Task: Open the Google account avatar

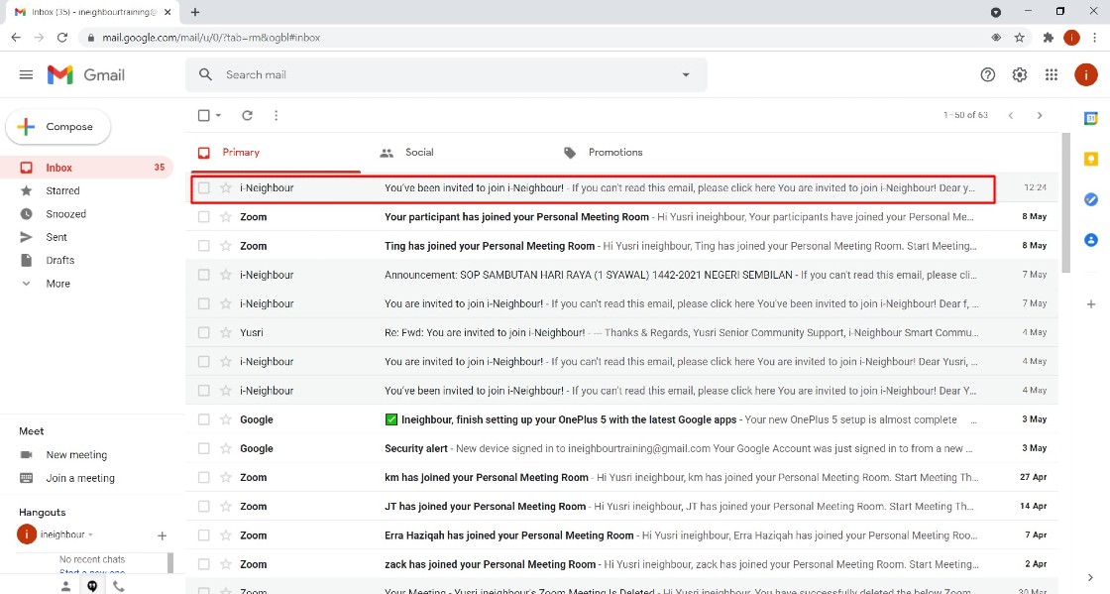Action: tap(1085, 74)
